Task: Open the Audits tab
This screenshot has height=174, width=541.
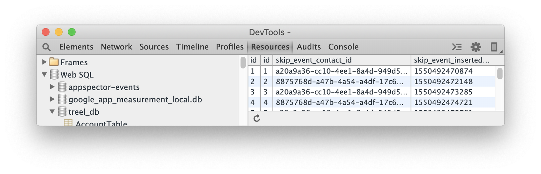Action: tap(309, 47)
